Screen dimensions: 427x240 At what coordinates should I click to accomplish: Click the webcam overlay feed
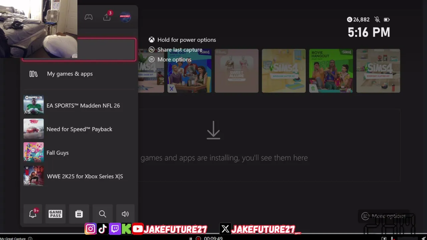[39, 29]
